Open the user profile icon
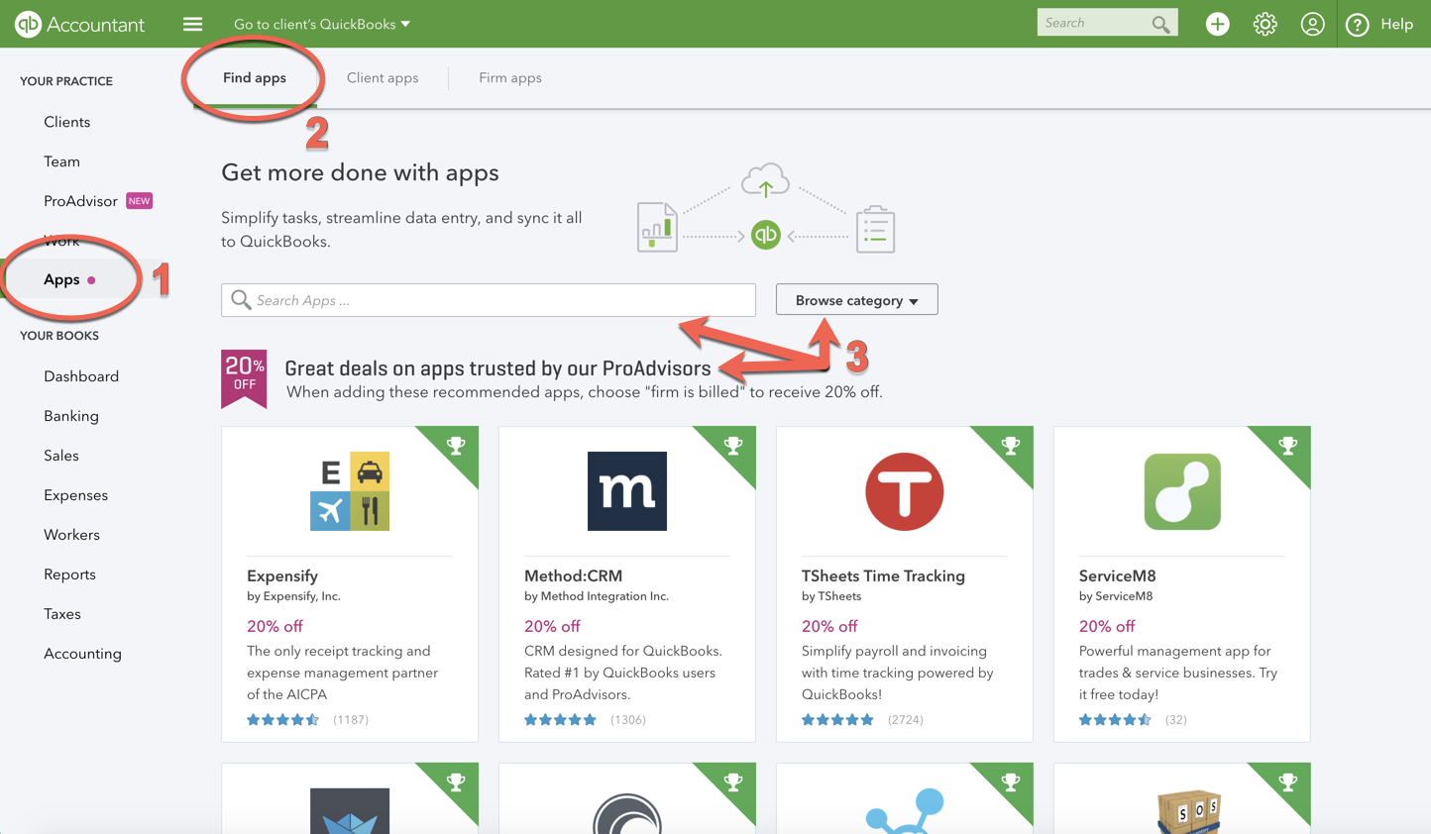This screenshot has width=1431, height=834. click(1312, 24)
